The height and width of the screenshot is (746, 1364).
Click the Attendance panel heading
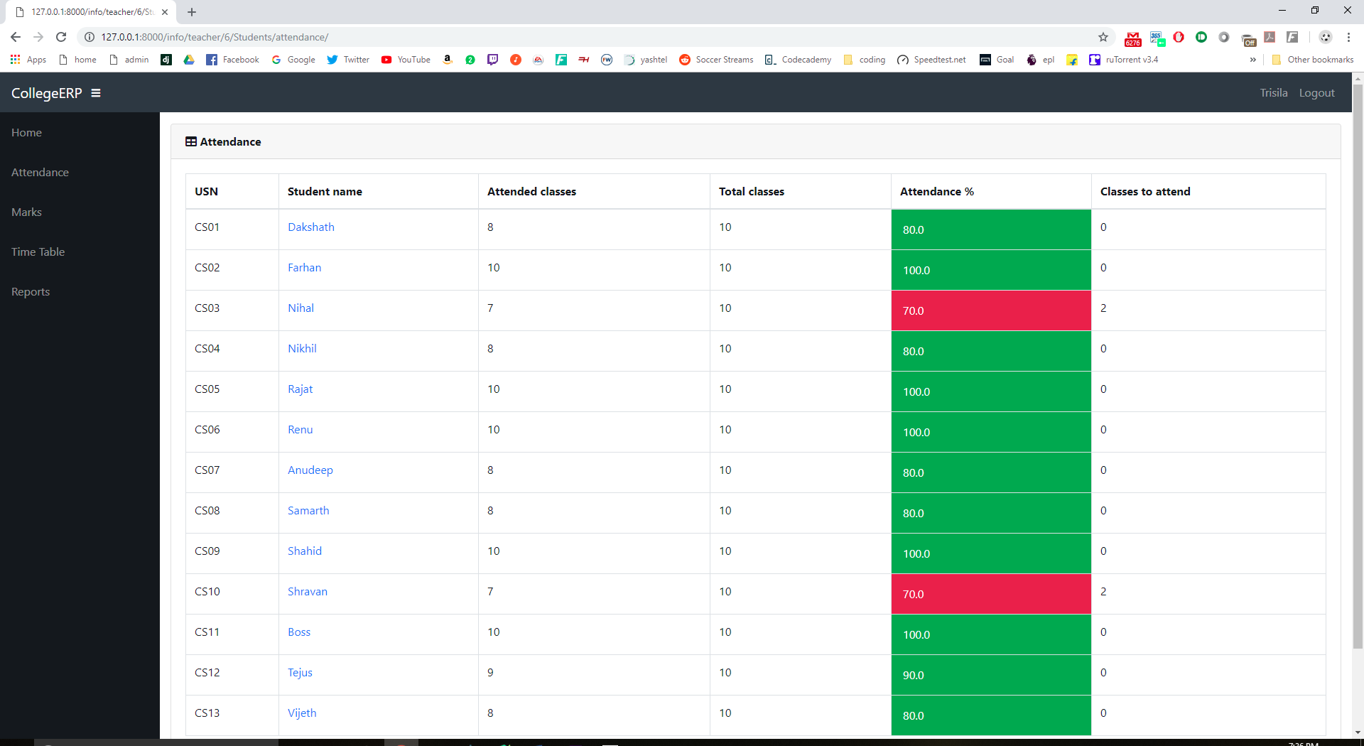[x=223, y=142]
